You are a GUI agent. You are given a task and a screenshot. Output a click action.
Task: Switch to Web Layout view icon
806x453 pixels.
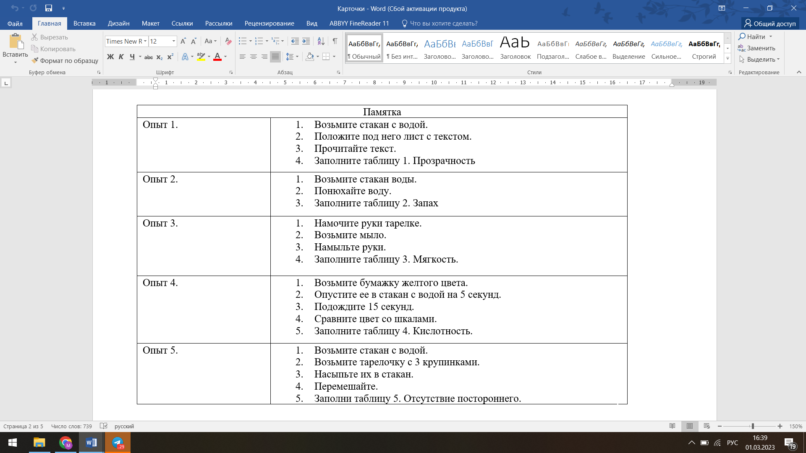tap(707, 426)
